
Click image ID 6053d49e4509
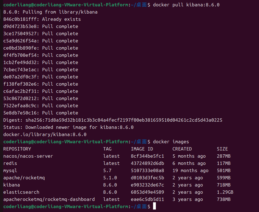point(148,192)
